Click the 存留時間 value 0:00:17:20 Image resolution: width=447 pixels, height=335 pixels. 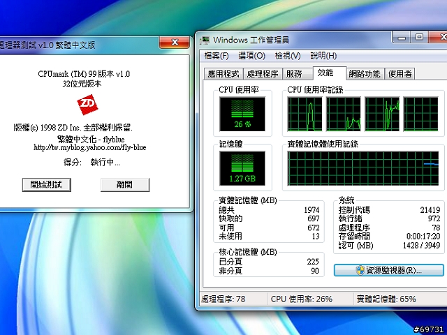[x=423, y=236]
